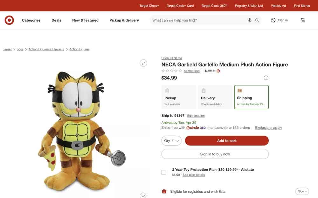Check the 2 Year Toy Protection Plan box
The height and width of the screenshot is (198, 318).
pyautogui.click(x=163, y=172)
